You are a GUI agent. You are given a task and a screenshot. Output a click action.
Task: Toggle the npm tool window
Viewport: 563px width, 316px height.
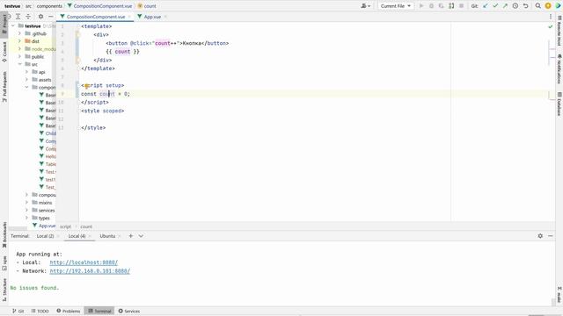pos(4,263)
